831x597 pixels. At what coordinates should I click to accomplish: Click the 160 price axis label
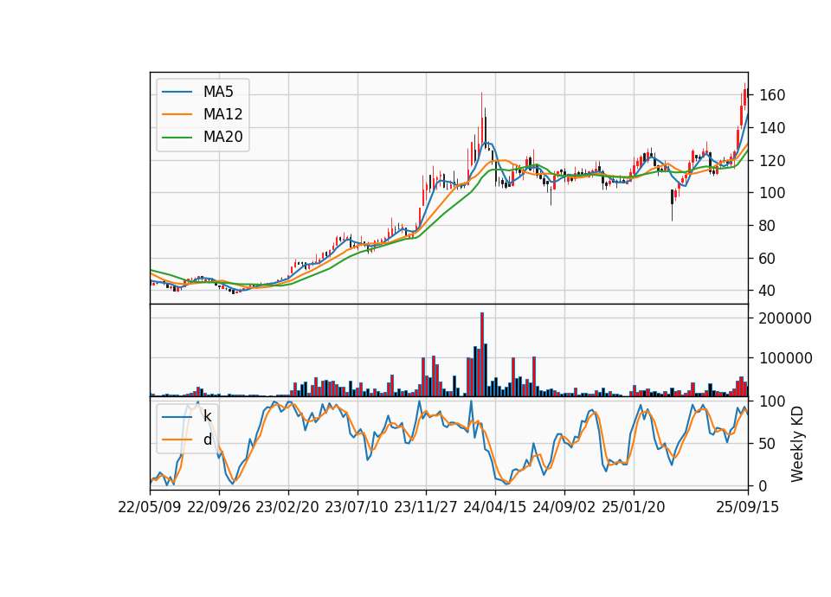772,95
